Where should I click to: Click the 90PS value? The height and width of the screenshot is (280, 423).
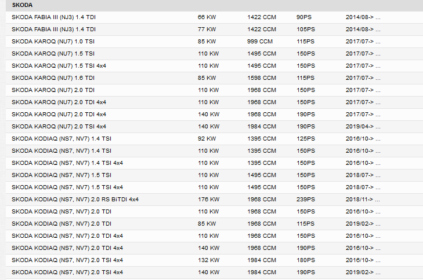pyautogui.click(x=304, y=17)
